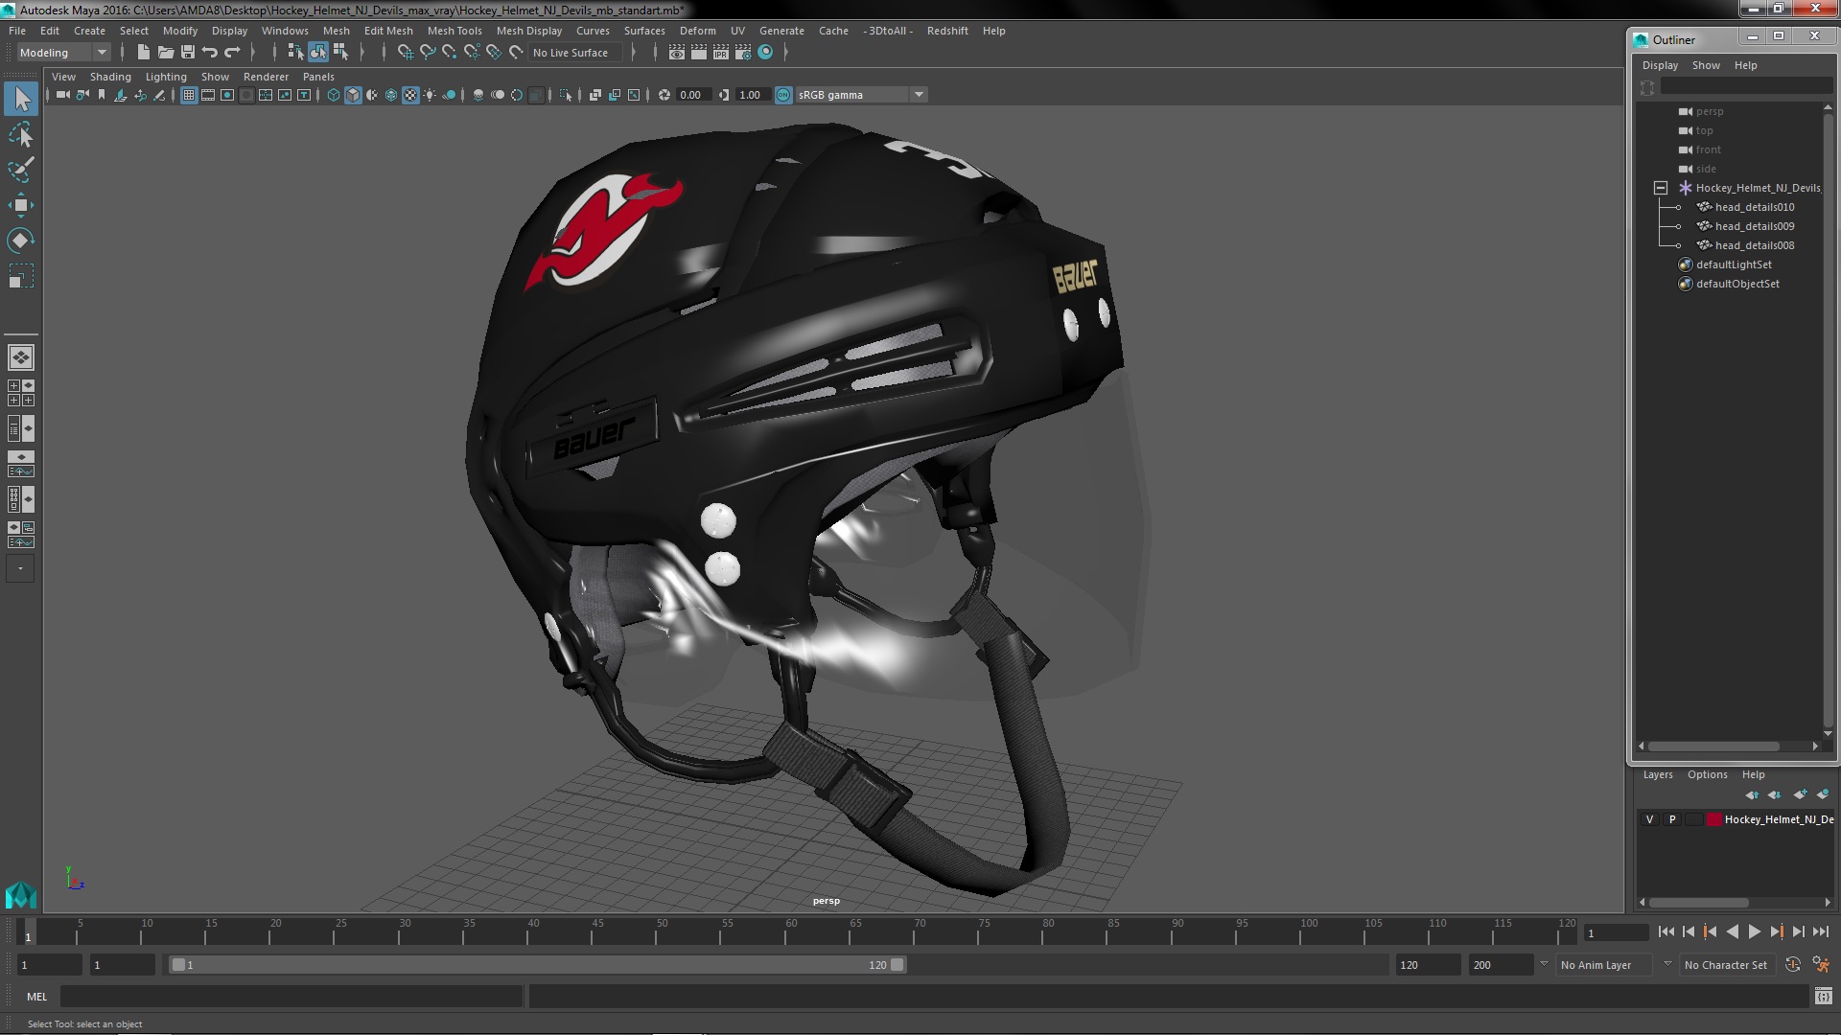Toggle color management ON button

coord(783,95)
